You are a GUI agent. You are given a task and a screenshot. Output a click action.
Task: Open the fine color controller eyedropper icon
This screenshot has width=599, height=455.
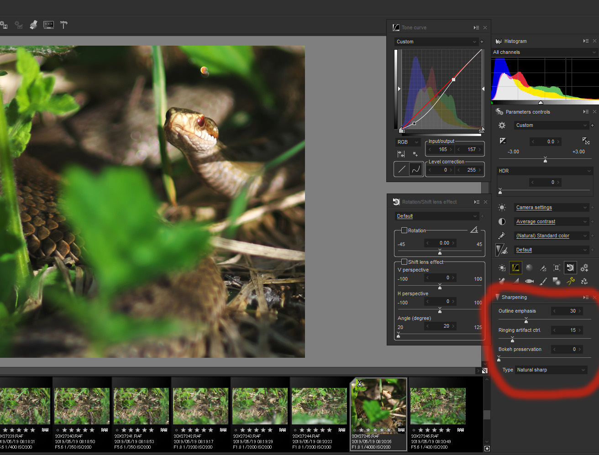543,268
